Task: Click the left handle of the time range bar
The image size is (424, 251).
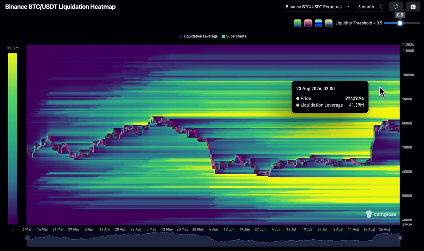Action: click(28, 238)
